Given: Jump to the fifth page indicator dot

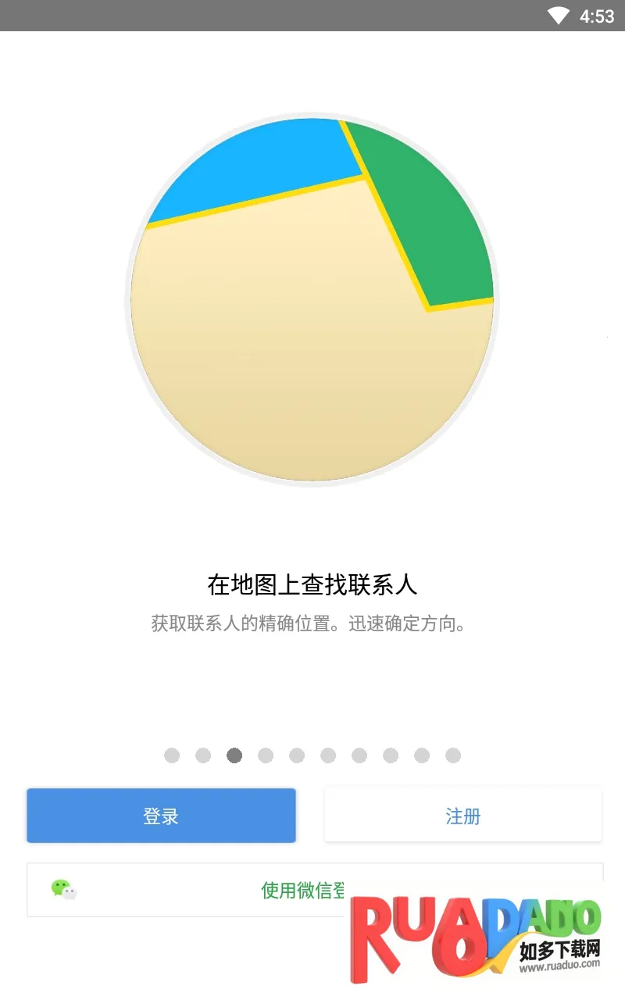Looking at the screenshot, I should [297, 755].
